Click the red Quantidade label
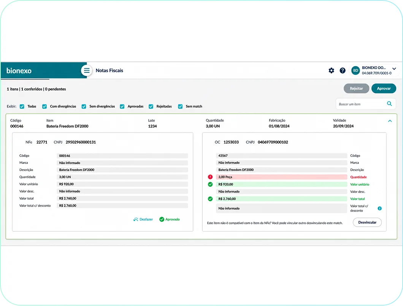The image size is (403, 306). click(358, 177)
